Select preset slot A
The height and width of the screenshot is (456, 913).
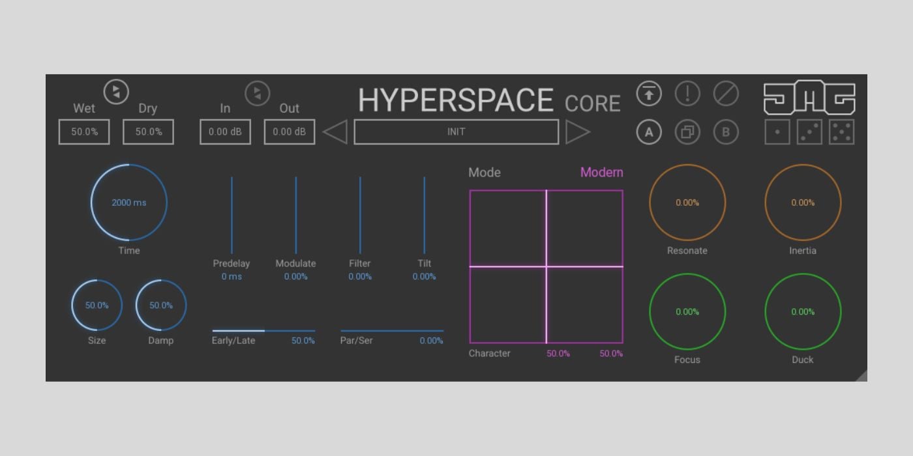point(648,132)
